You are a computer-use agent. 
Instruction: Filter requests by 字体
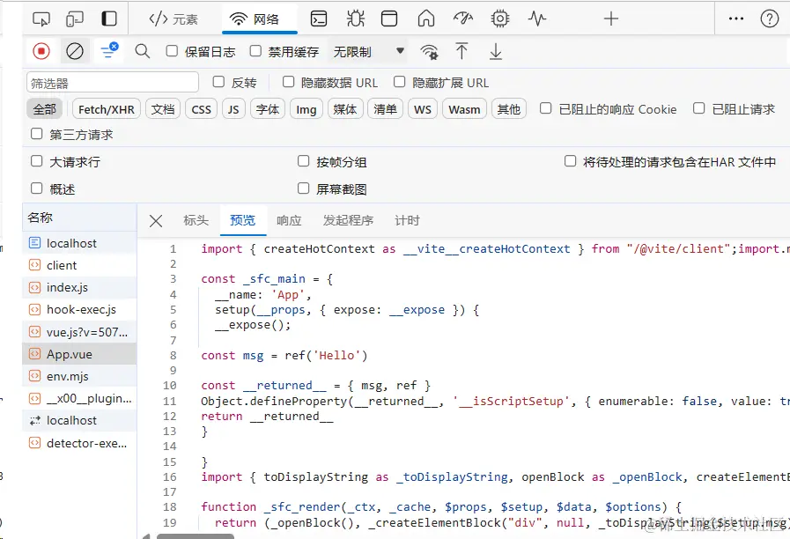pyautogui.click(x=268, y=109)
